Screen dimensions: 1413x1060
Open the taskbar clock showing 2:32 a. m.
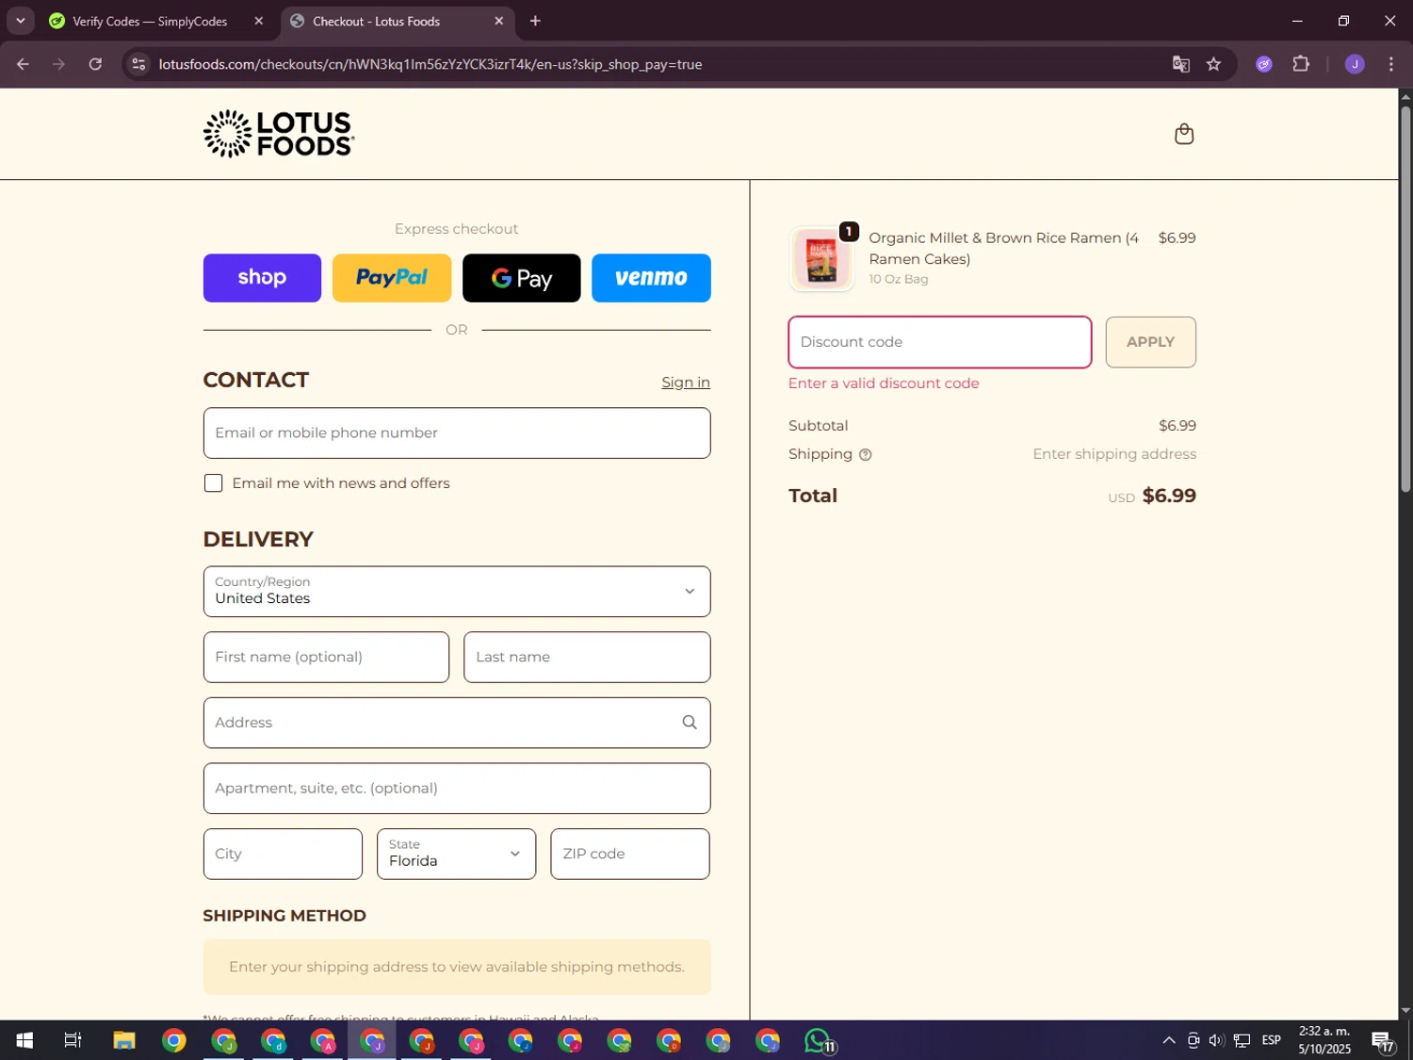click(1324, 1040)
